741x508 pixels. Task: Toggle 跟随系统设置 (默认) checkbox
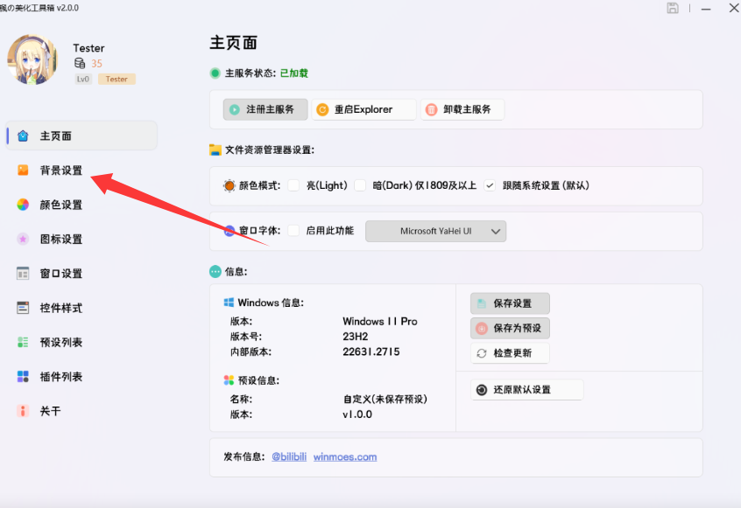[x=490, y=185]
